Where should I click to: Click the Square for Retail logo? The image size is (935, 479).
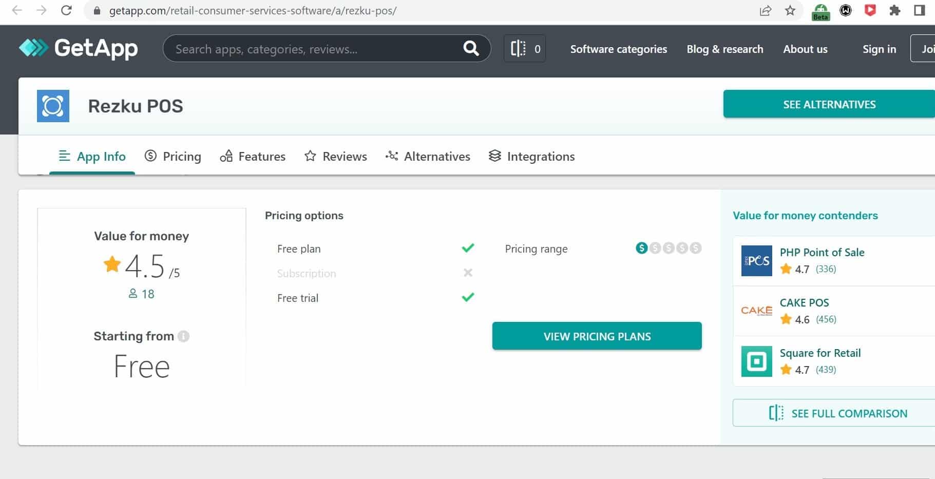point(756,361)
